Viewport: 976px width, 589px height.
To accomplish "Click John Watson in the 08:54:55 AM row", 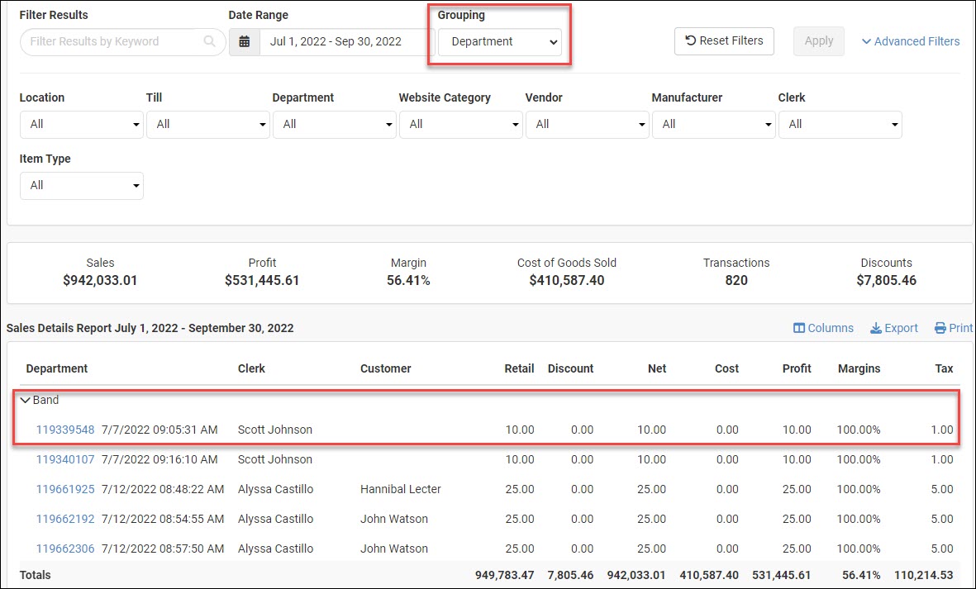I will point(394,520).
